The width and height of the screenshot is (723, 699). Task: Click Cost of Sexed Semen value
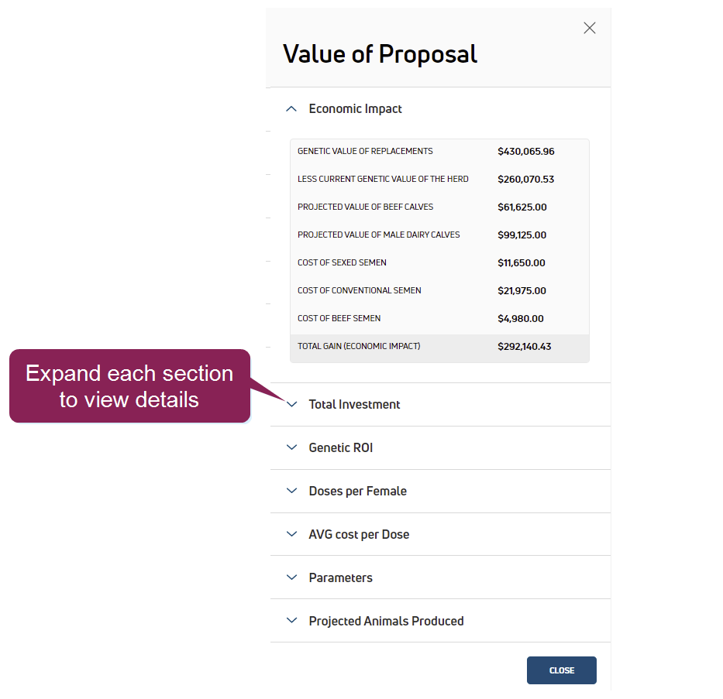(522, 263)
